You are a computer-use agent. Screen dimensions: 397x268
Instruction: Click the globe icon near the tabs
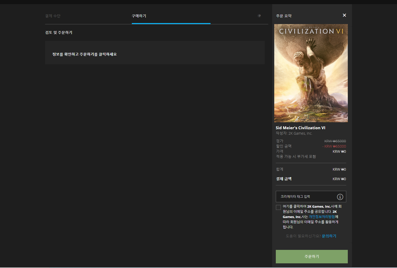[259, 16]
